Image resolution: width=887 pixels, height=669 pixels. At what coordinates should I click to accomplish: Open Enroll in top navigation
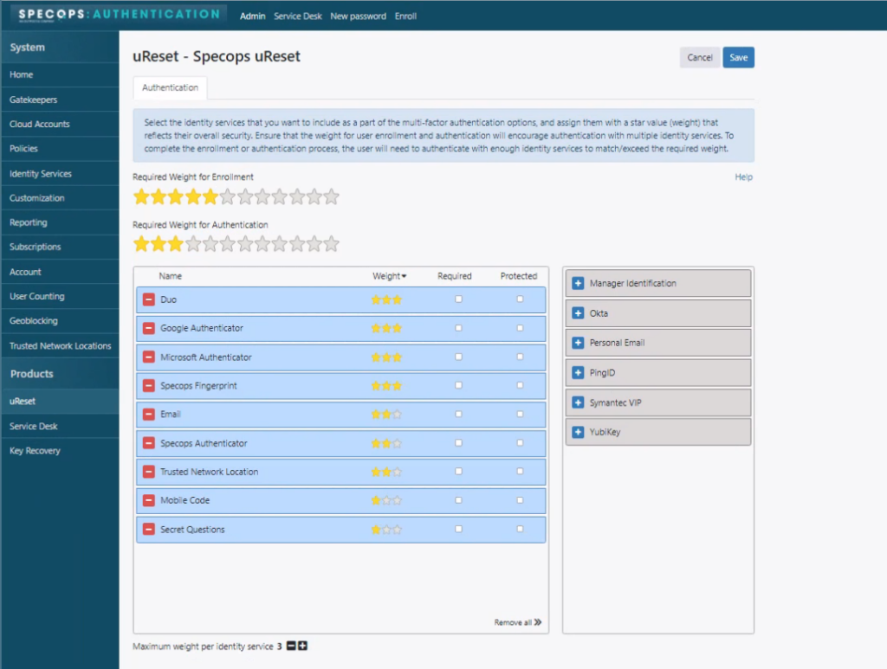point(405,16)
